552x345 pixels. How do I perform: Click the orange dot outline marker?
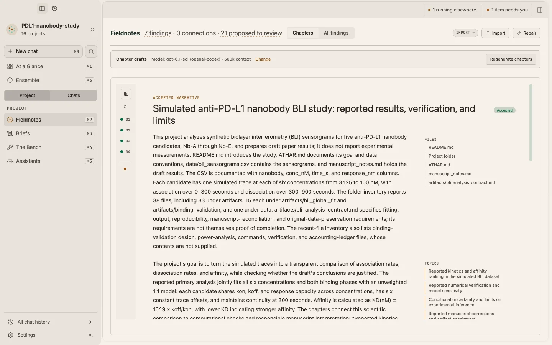[125, 169]
